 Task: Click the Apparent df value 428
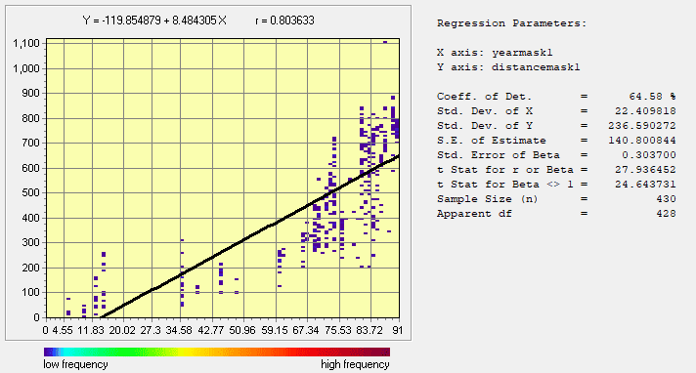667,213
